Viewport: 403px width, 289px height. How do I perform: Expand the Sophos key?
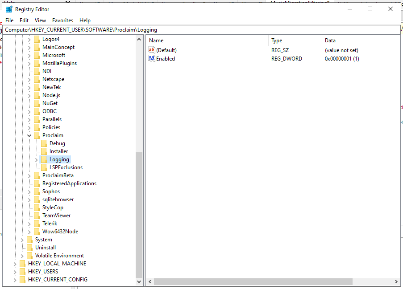tap(29, 191)
